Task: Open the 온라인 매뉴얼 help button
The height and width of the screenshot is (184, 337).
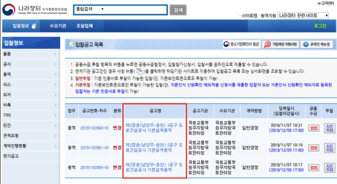Action: pyautogui.click(x=317, y=44)
